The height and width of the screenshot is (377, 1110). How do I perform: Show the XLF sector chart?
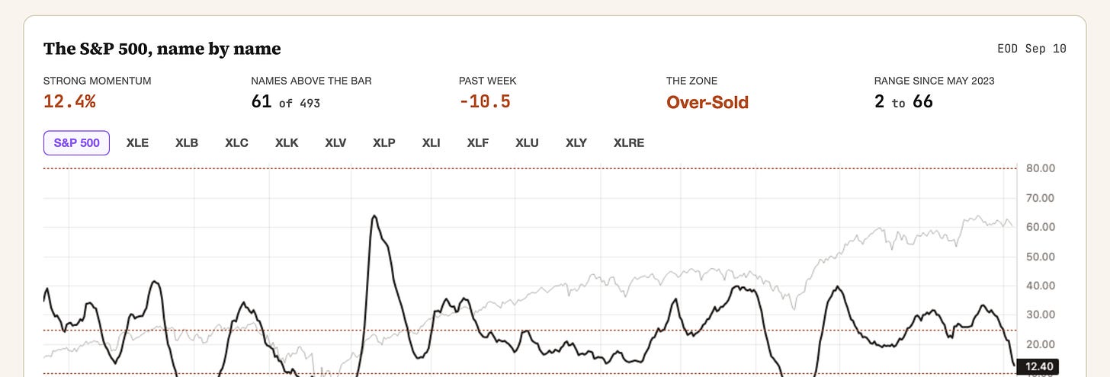478,142
